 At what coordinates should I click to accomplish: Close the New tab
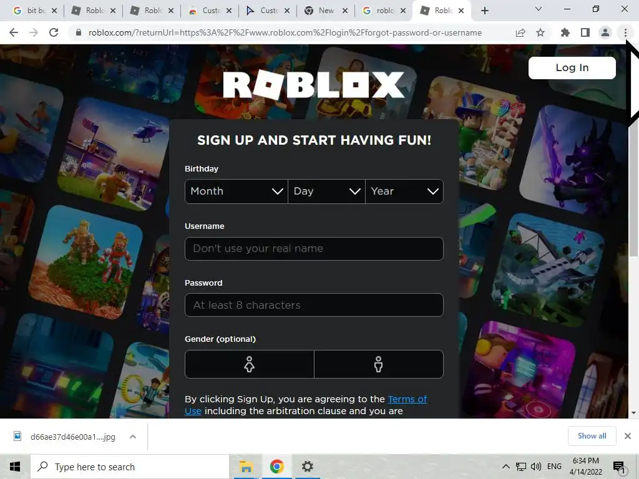click(345, 11)
